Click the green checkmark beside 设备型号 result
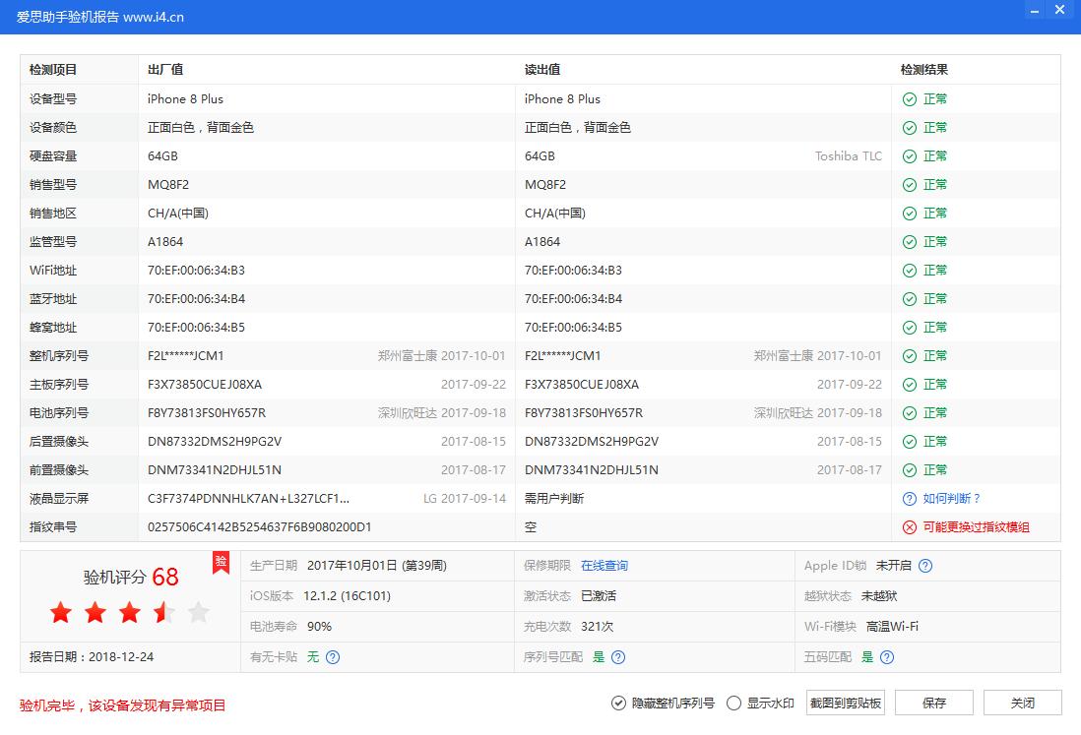The image size is (1081, 735). 908,98
